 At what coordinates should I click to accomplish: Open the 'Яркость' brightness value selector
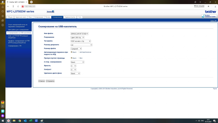[73, 66]
